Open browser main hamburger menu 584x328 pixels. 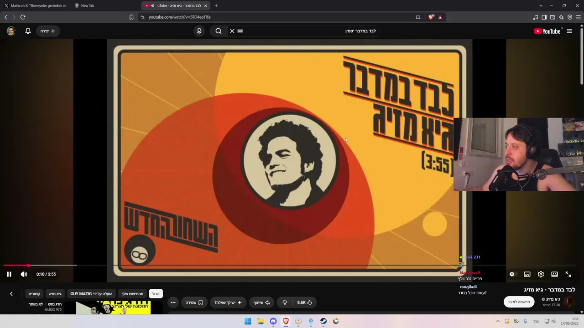coord(579,17)
